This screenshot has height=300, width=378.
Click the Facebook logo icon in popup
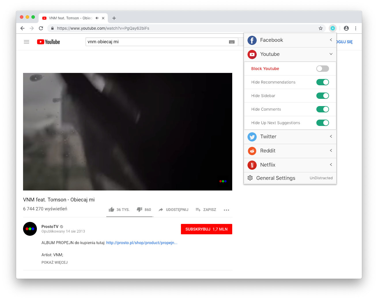click(252, 40)
